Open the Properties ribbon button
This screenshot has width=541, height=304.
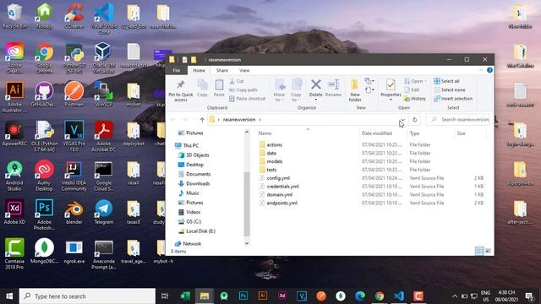coord(391,90)
